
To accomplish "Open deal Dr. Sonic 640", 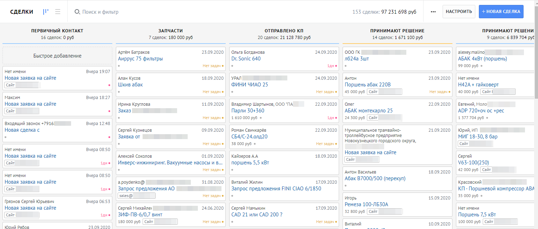I will [246, 59].
